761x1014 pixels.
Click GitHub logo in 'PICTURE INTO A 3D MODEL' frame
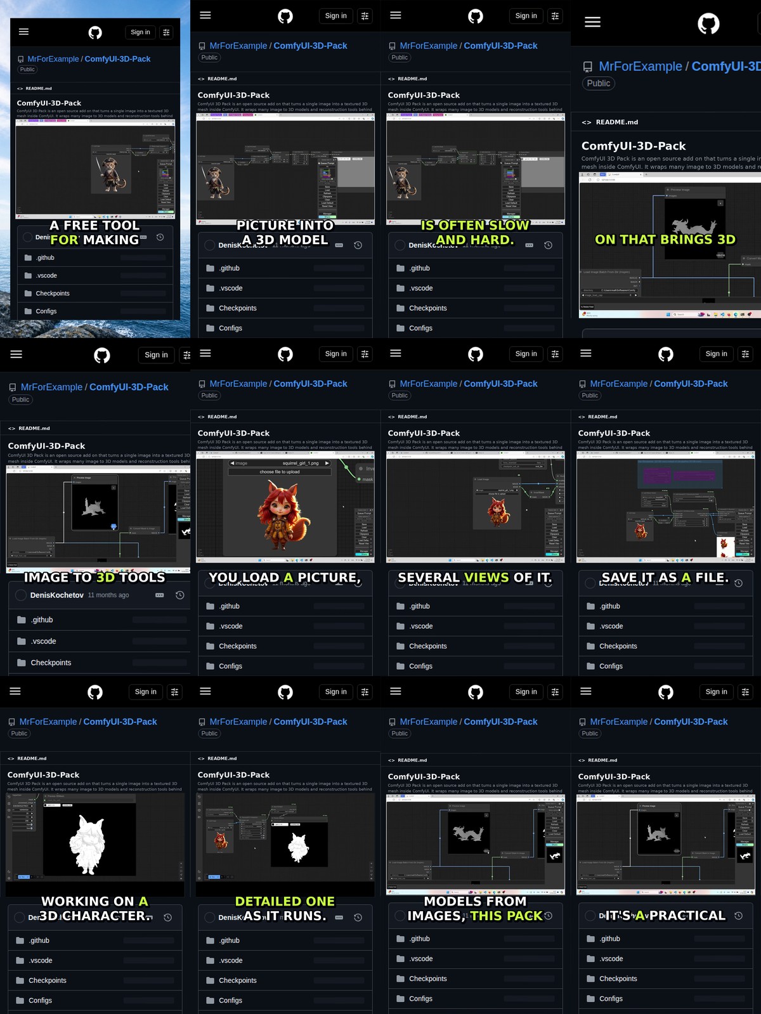(x=285, y=16)
